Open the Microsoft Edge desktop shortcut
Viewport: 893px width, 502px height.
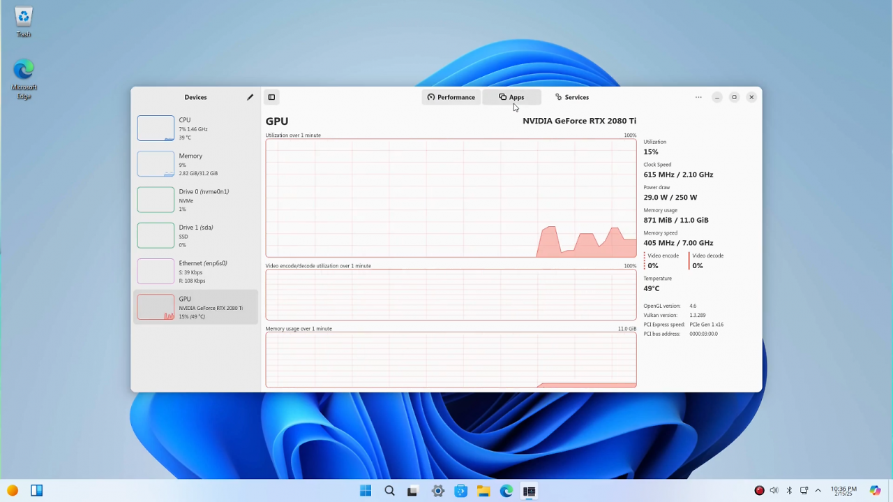pos(24,79)
